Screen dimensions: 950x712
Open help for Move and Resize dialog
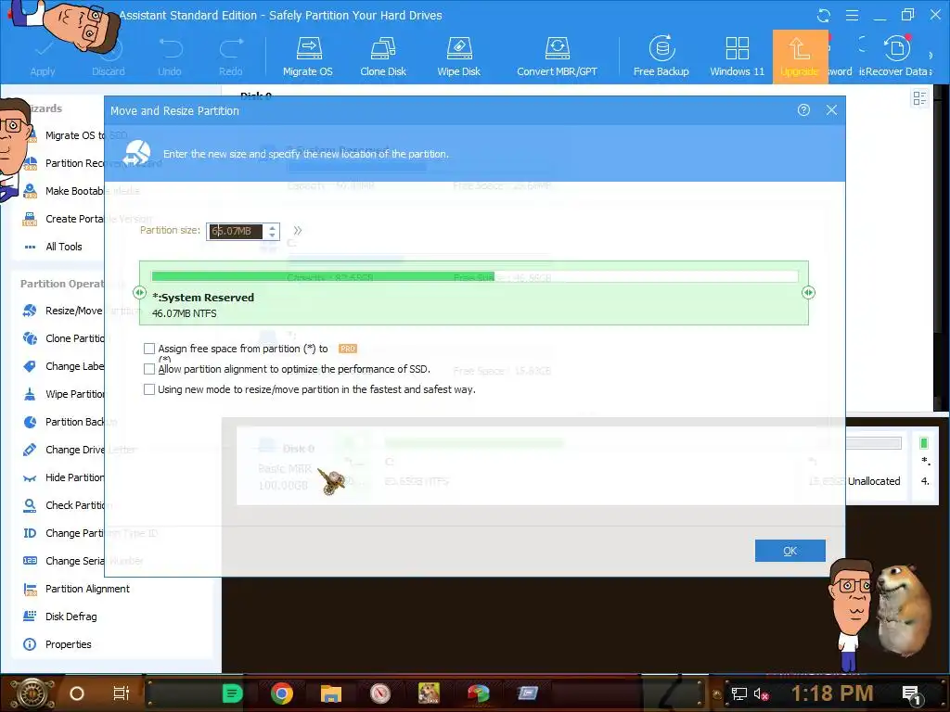tap(803, 109)
